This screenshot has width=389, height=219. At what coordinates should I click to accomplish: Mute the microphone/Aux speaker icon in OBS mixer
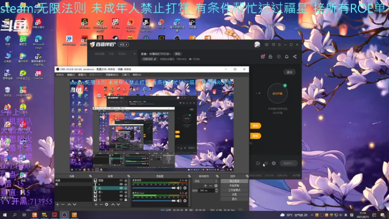179,201
